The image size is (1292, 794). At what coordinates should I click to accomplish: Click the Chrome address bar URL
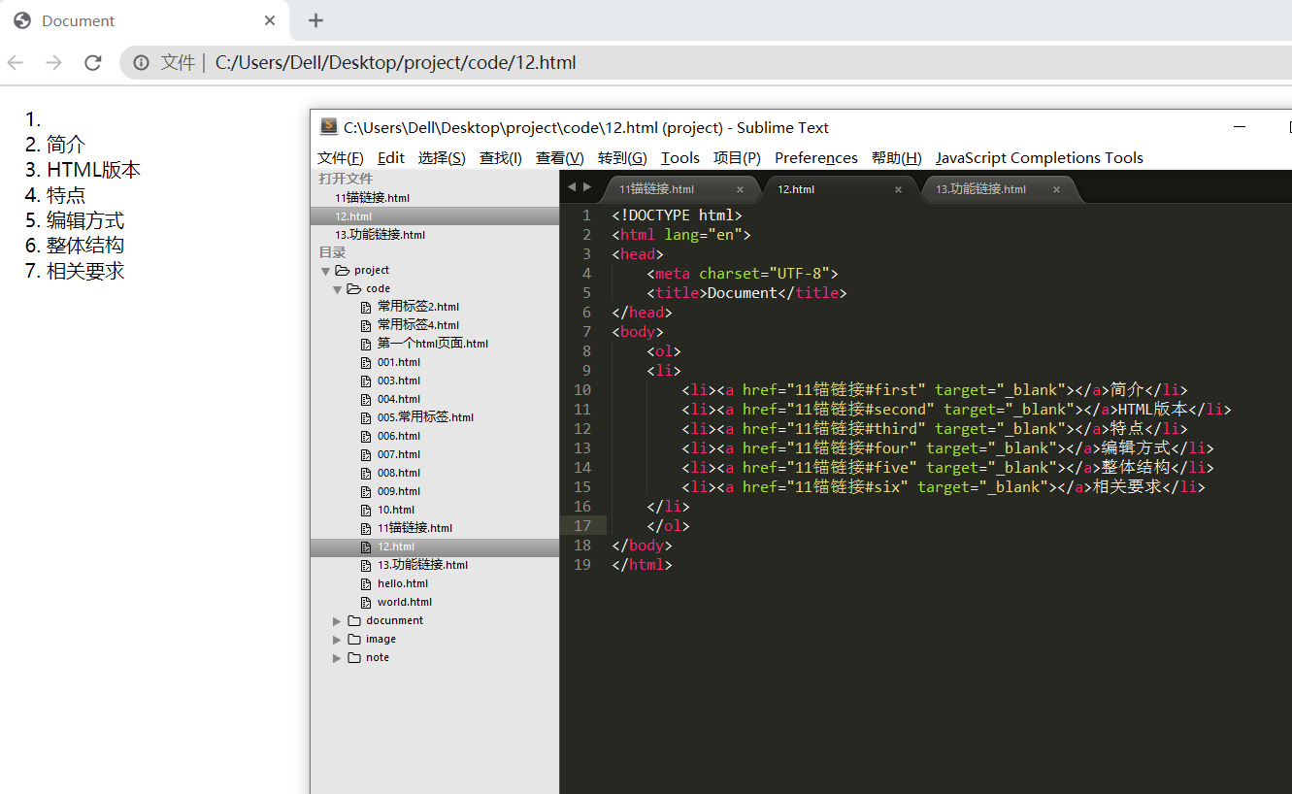tap(396, 63)
